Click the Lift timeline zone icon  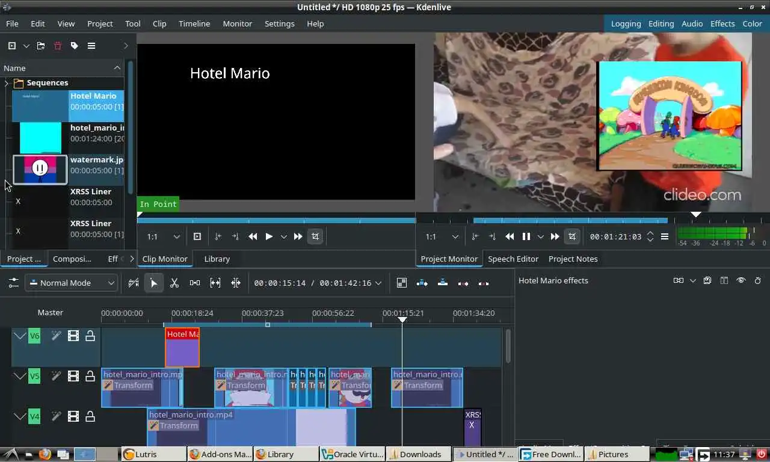[484, 283]
